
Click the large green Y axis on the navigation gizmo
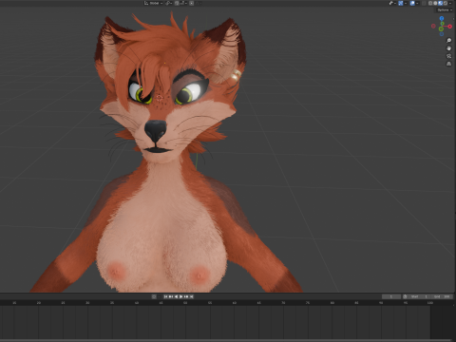(441, 28)
